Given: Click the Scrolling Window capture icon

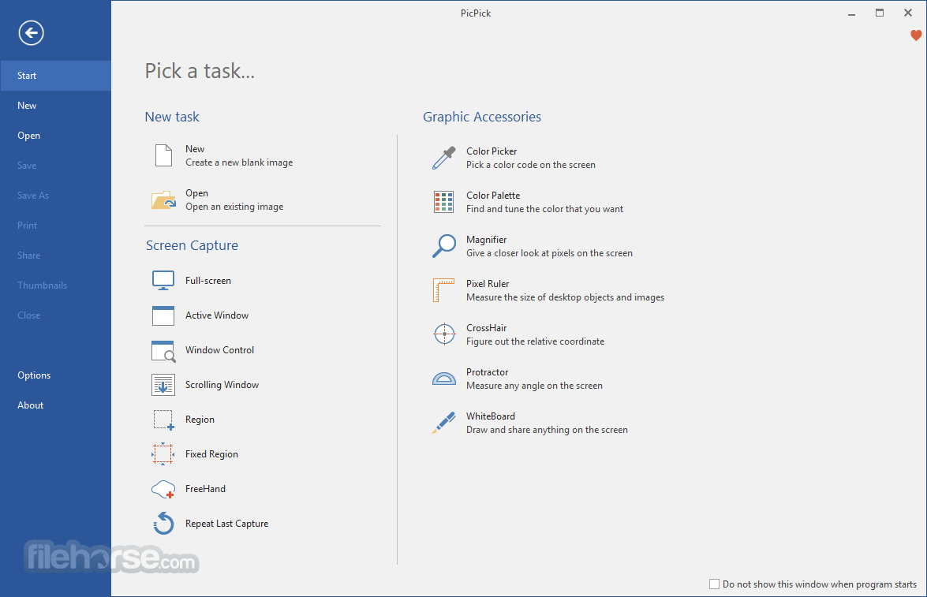Looking at the screenshot, I should pos(163,385).
